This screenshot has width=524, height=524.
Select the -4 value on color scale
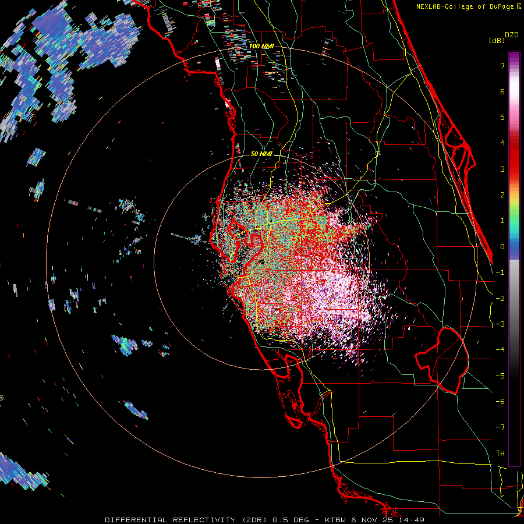(x=500, y=350)
